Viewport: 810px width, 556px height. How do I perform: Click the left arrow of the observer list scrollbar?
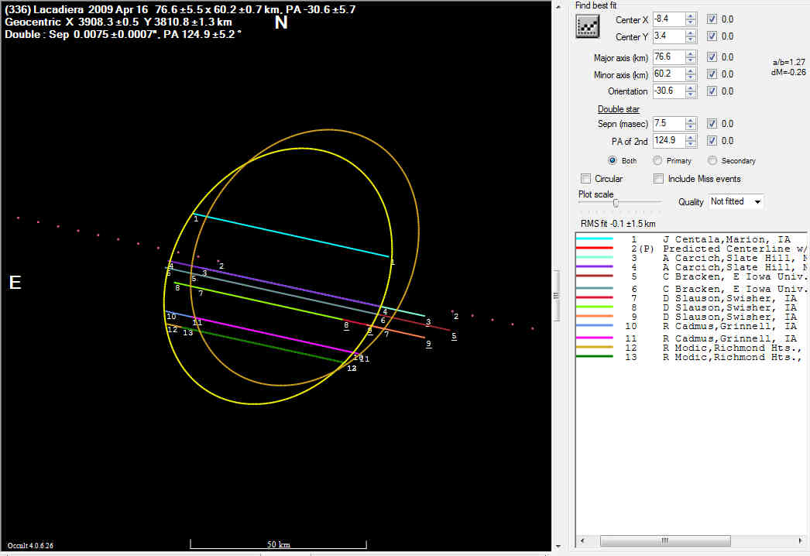(x=581, y=540)
